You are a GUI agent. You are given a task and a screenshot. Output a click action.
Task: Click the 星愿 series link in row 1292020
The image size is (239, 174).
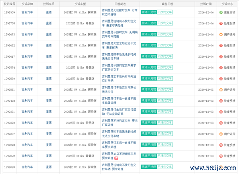(x=49, y=167)
